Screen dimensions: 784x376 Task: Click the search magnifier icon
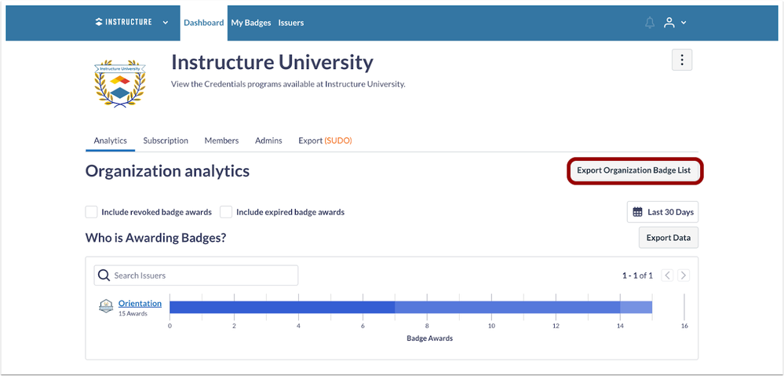(104, 276)
